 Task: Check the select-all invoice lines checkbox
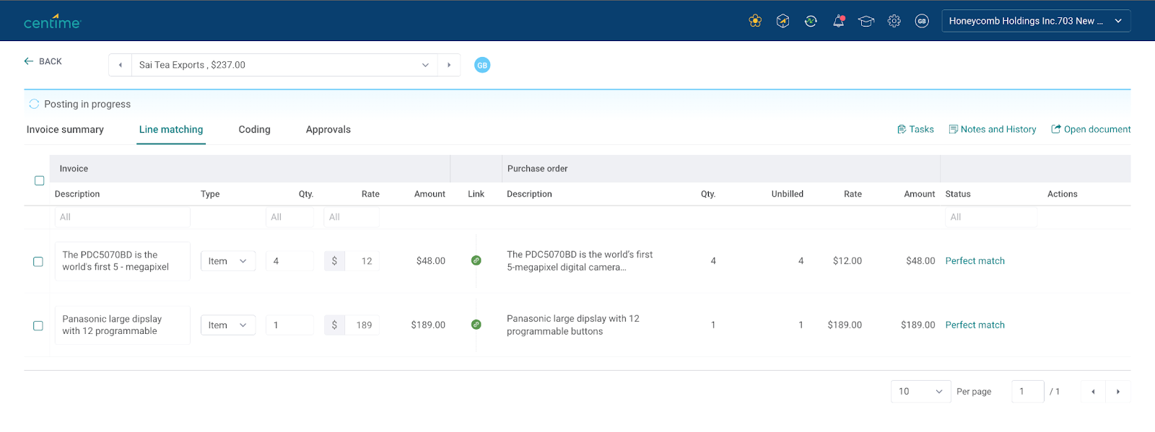point(39,180)
